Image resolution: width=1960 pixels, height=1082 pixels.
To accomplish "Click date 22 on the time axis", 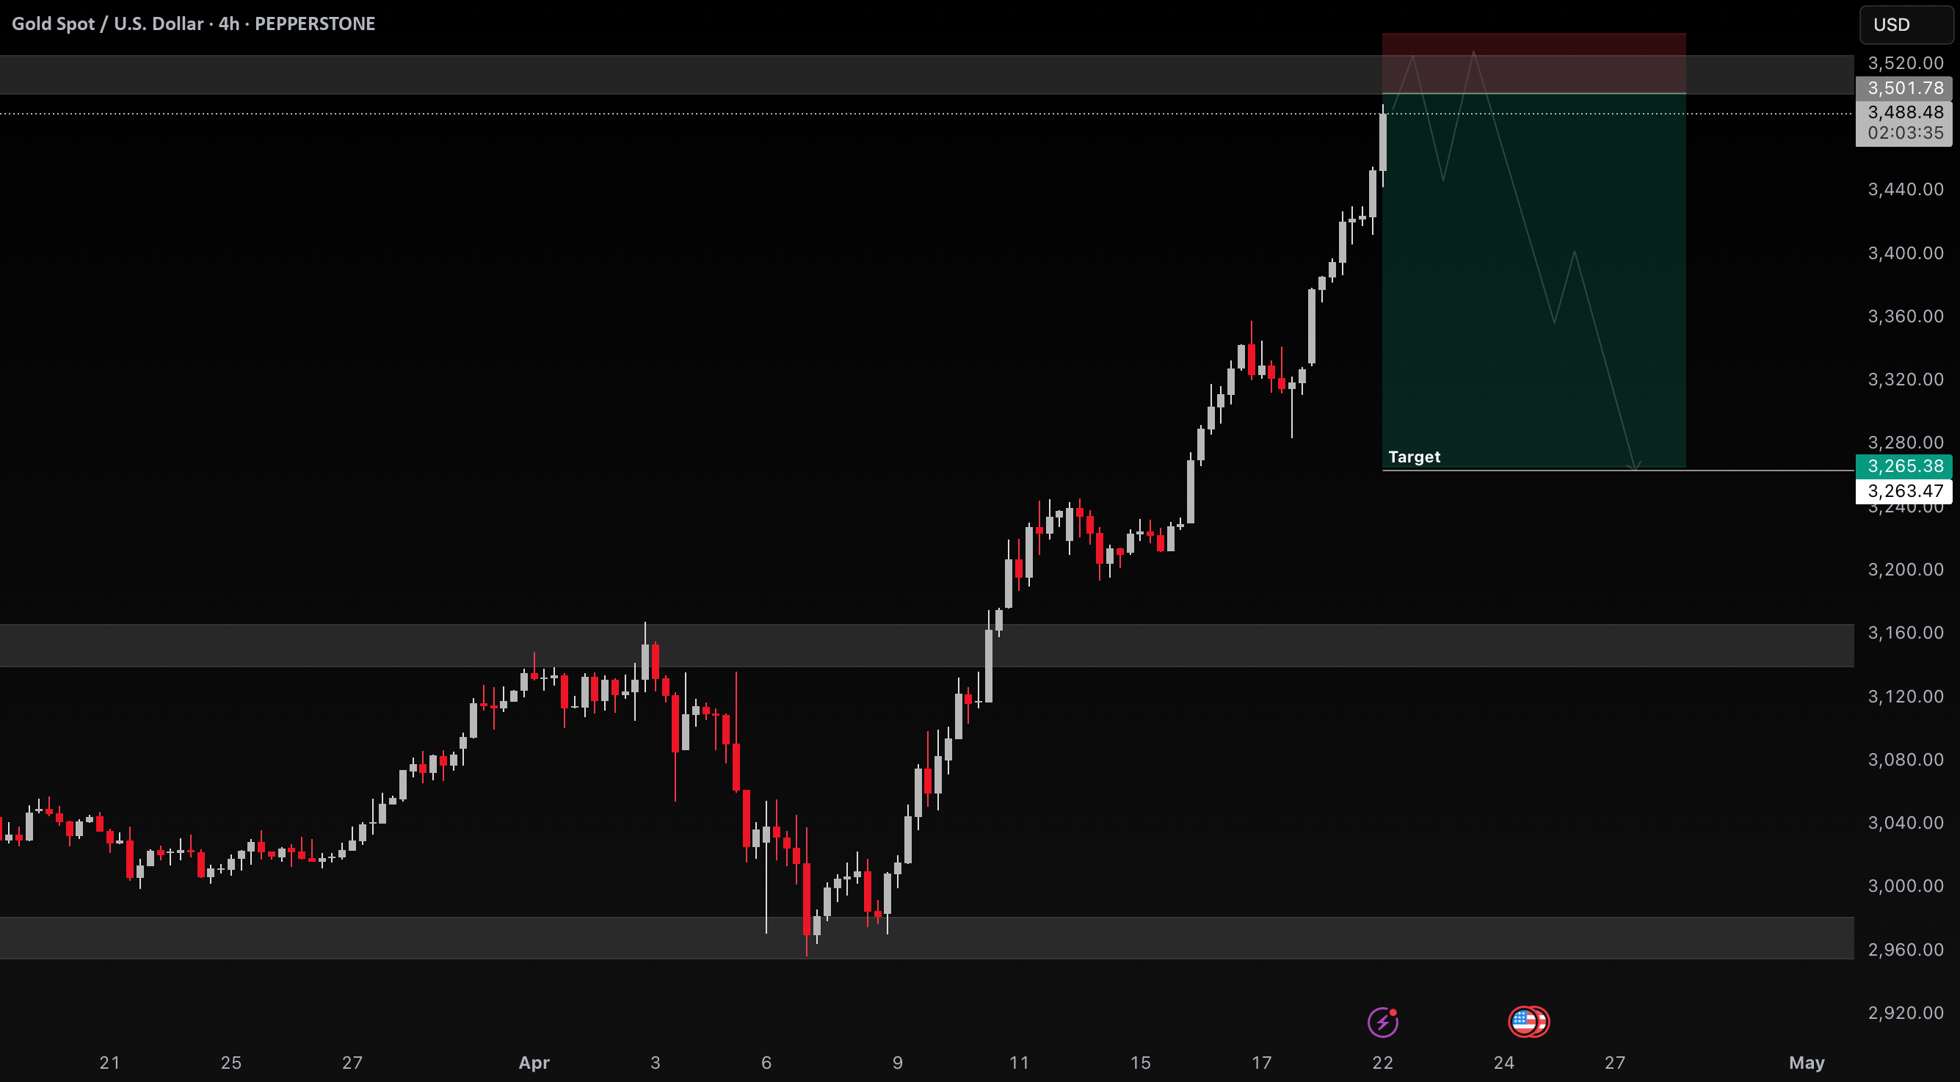I will [x=1382, y=1062].
